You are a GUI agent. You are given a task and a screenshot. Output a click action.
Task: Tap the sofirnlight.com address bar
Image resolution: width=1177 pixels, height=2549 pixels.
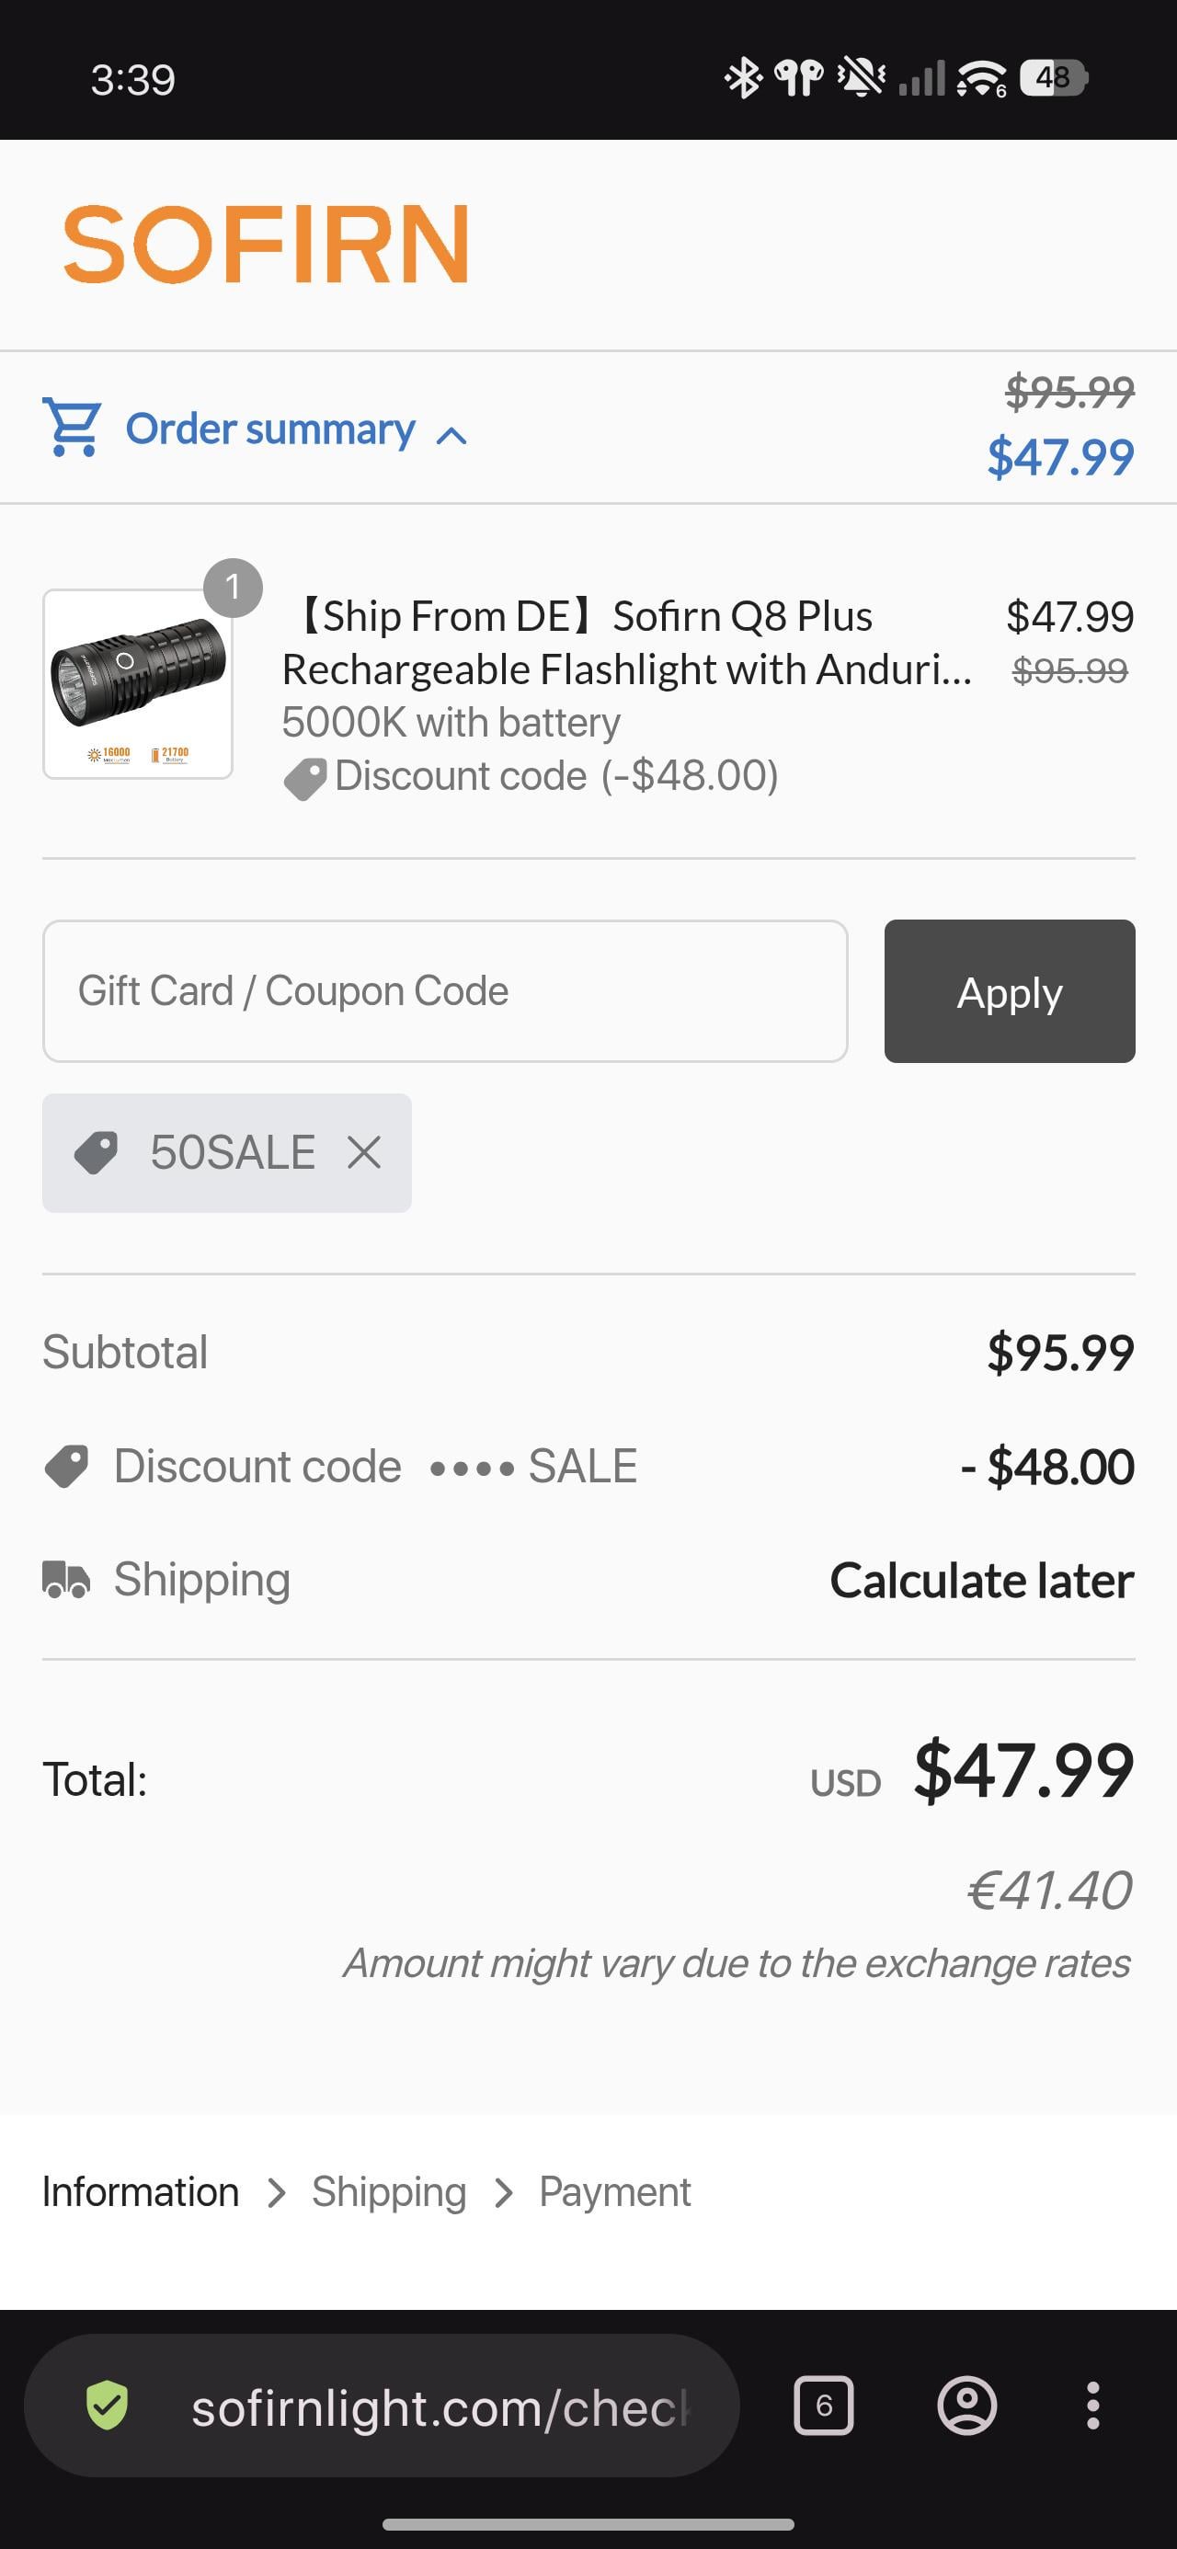tap(440, 2406)
